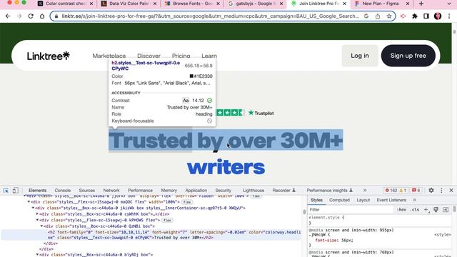This screenshot has height=257, width=457.
Task: Open the tab search dropdown arrow
Action: (x=449, y=4)
